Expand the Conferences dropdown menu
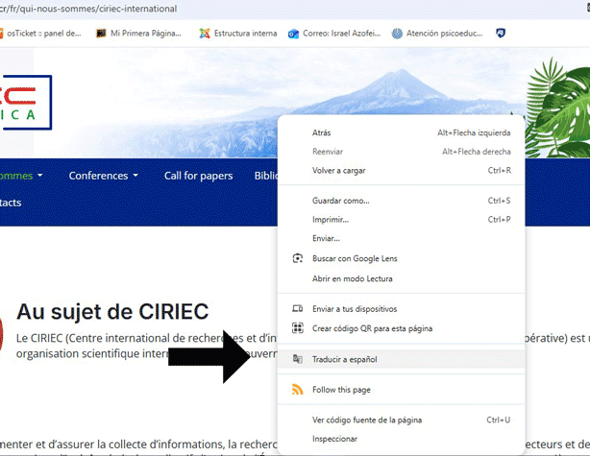This screenshot has width=590, height=456. (103, 176)
